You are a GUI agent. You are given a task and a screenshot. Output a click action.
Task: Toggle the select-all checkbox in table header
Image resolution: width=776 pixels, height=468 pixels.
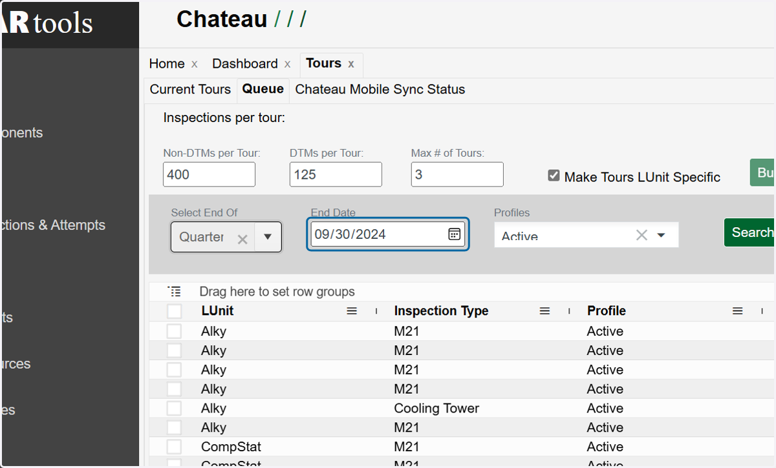(175, 311)
